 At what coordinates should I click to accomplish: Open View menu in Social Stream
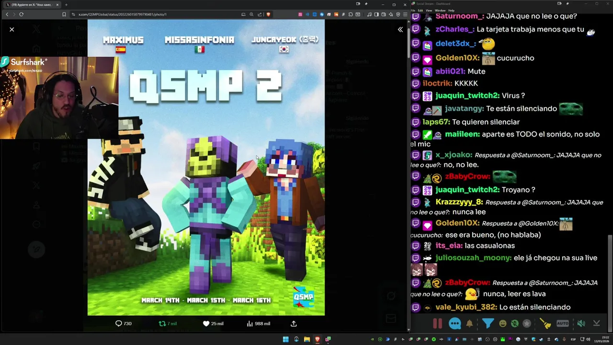pyautogui.click(x=429, y=10)
